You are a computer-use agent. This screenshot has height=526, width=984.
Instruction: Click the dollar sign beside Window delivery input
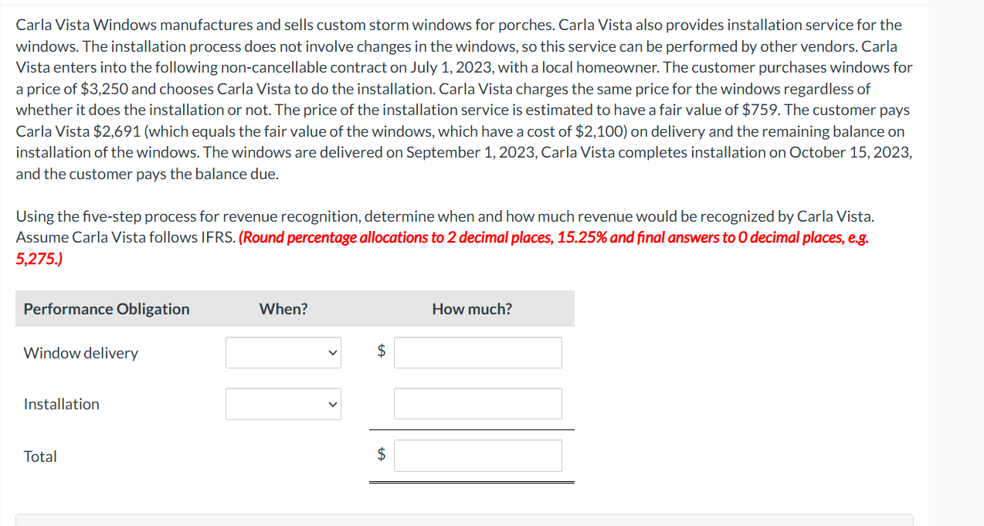tap(380, 352)
